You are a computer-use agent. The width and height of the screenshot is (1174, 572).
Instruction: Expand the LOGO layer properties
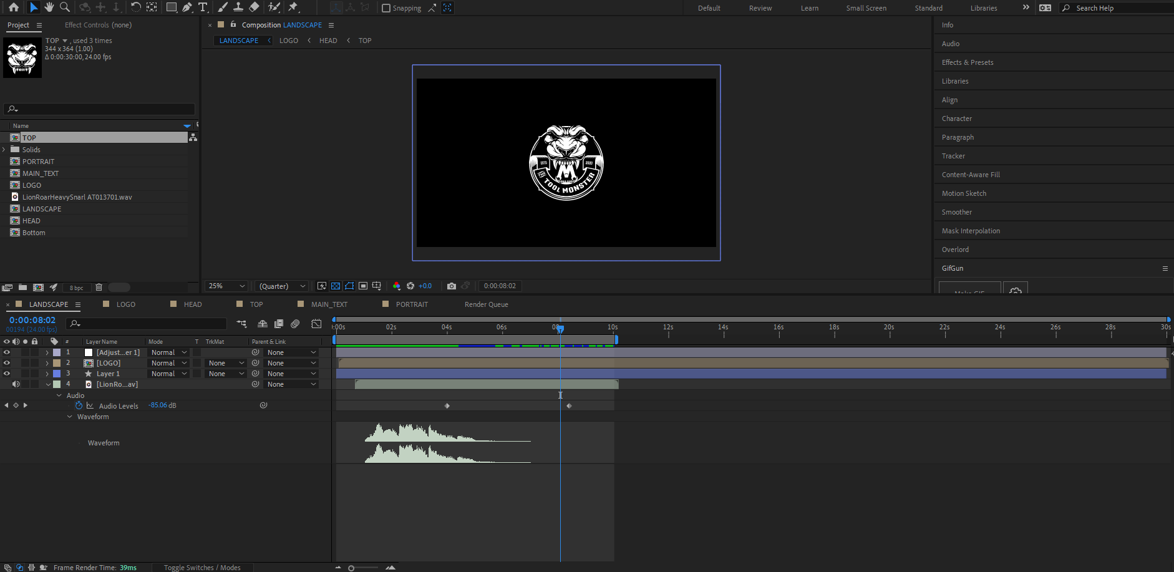(47, 363)
